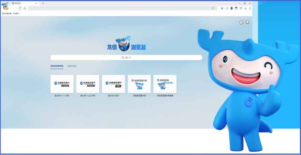Open the calendar icon in toolbar
Viewport: 301px width, 155px height.
click(x=236, y=8)
